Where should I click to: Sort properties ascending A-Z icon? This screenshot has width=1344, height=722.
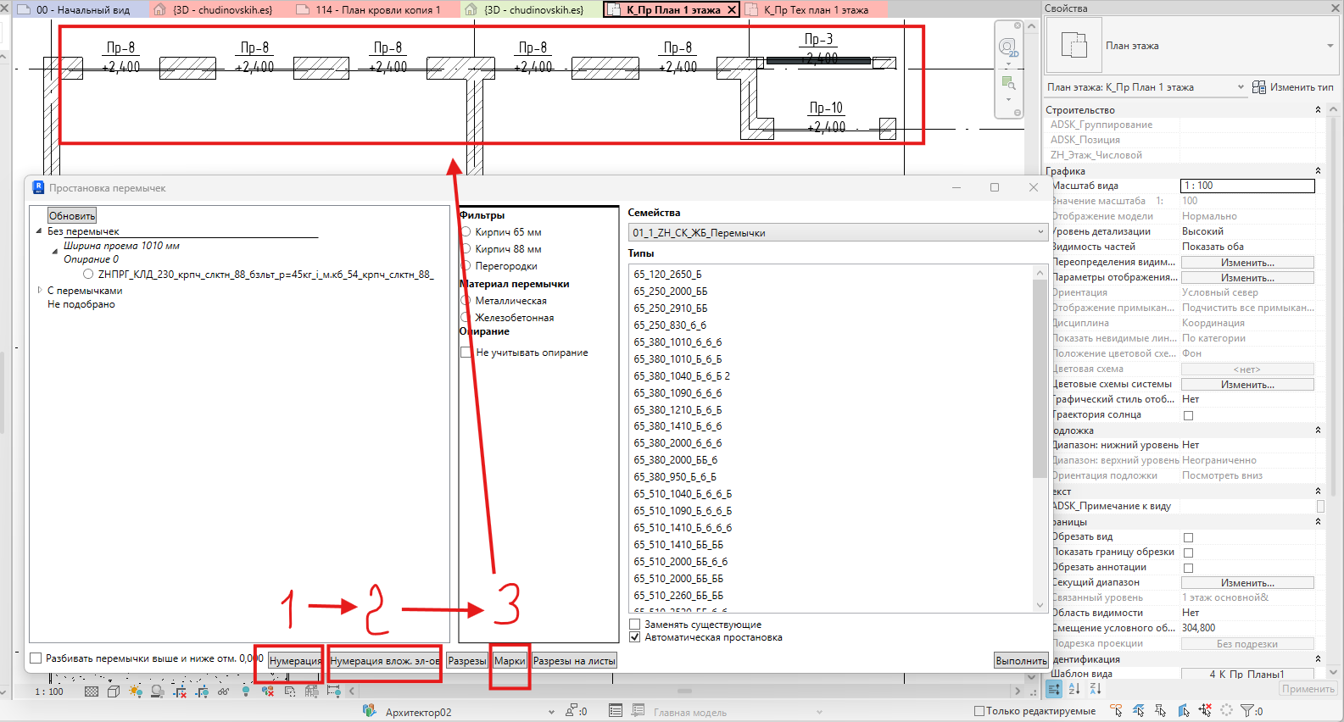pyautogui.click(x=1074, y=689)
